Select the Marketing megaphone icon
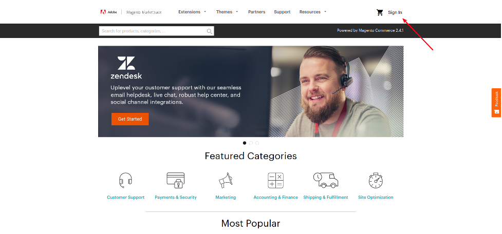Viewport: 502px width, 234px height. coord(226,180)
